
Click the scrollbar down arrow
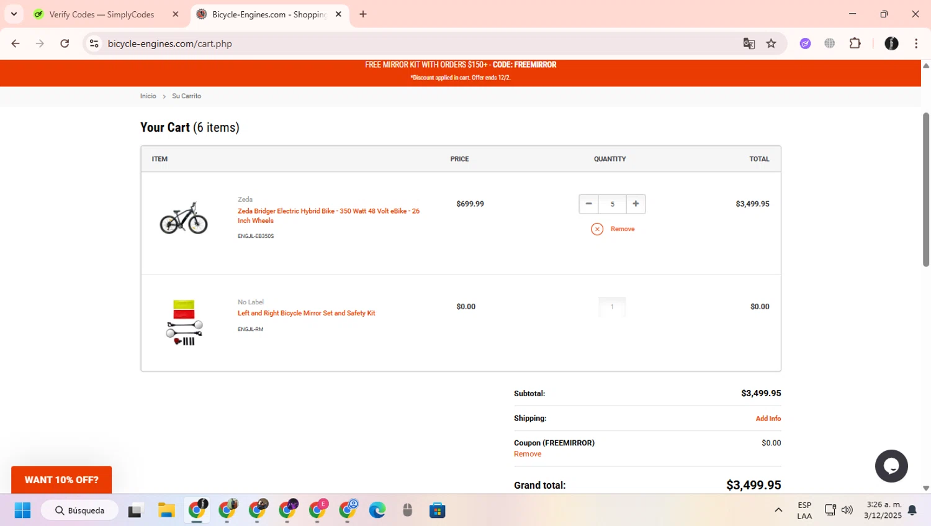click(926, 489)
